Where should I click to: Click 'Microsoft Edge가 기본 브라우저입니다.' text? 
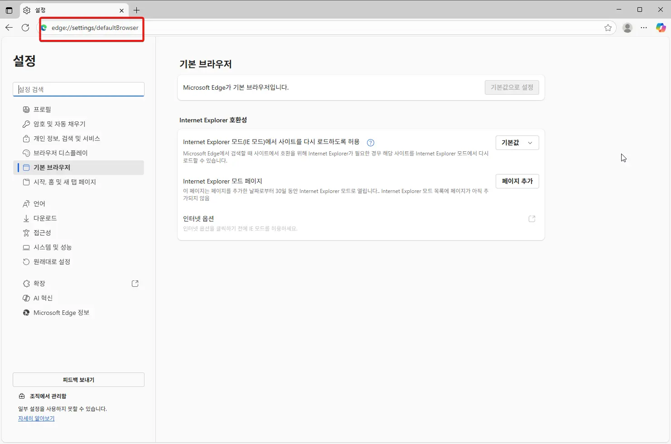point(236,87)
